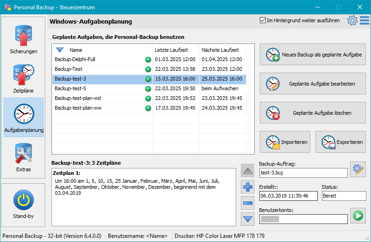
Task: Open the hamburger menu icon
Action: pos(365,20)
